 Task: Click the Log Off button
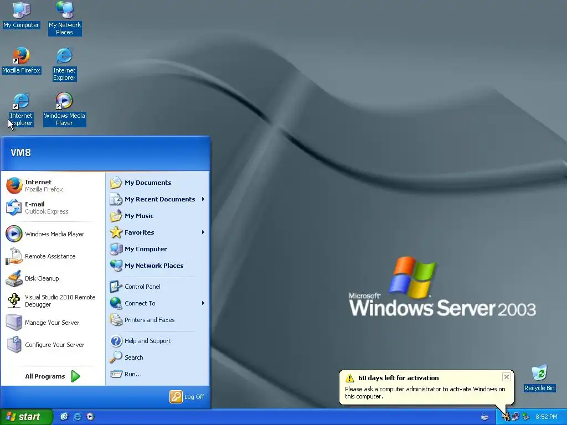[x=187, y=397]
